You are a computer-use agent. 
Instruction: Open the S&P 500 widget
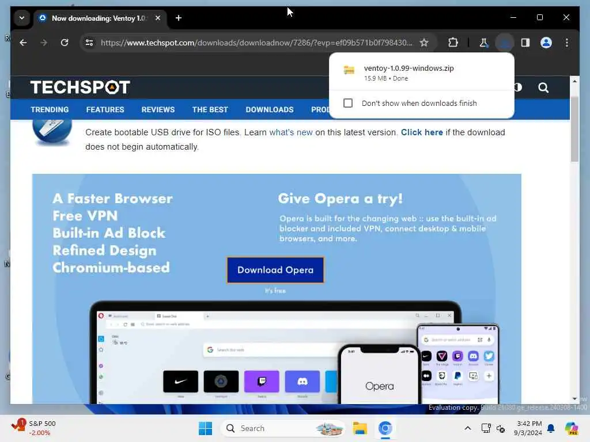pyautogui.click(x=33, y=428)
